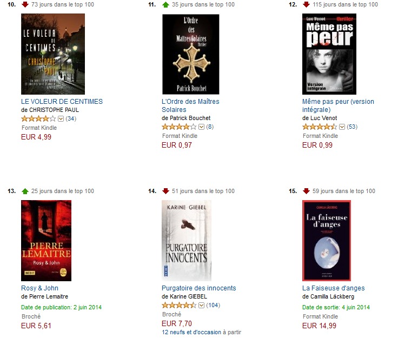
Task: Click the Purgatoire des Innocents book cover
Action: click(x=187, y=241)
